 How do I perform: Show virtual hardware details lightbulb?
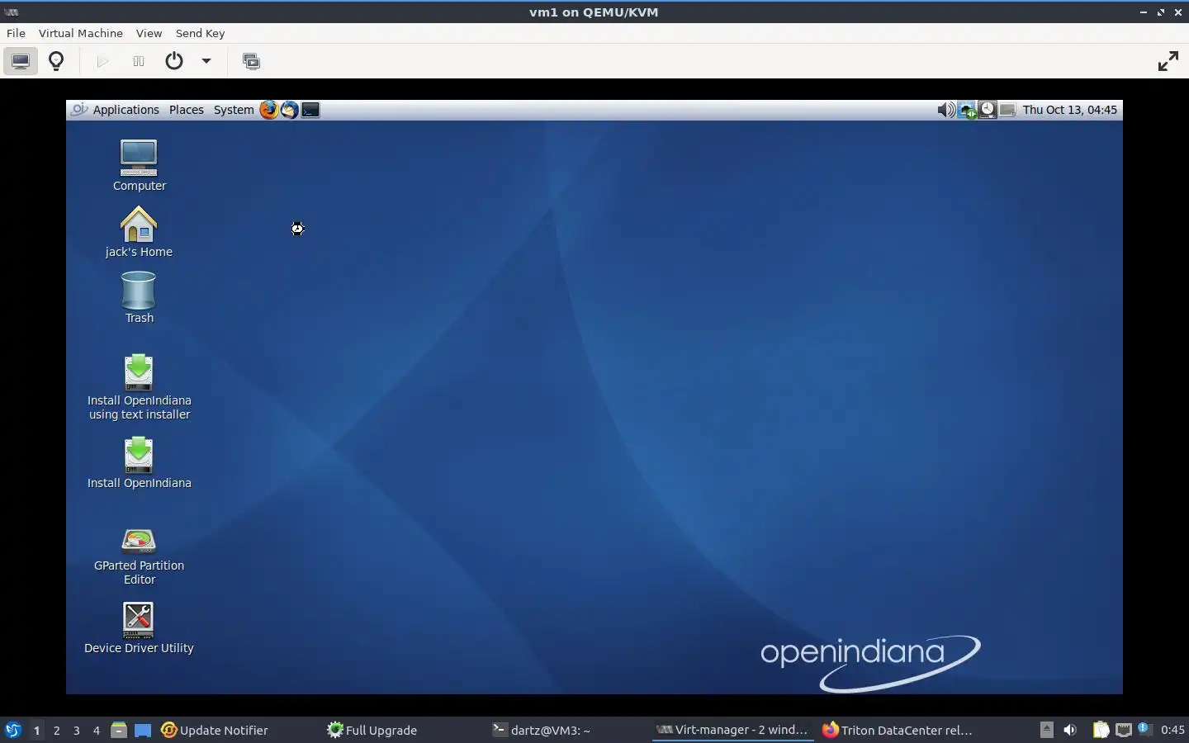coord(56,61)
